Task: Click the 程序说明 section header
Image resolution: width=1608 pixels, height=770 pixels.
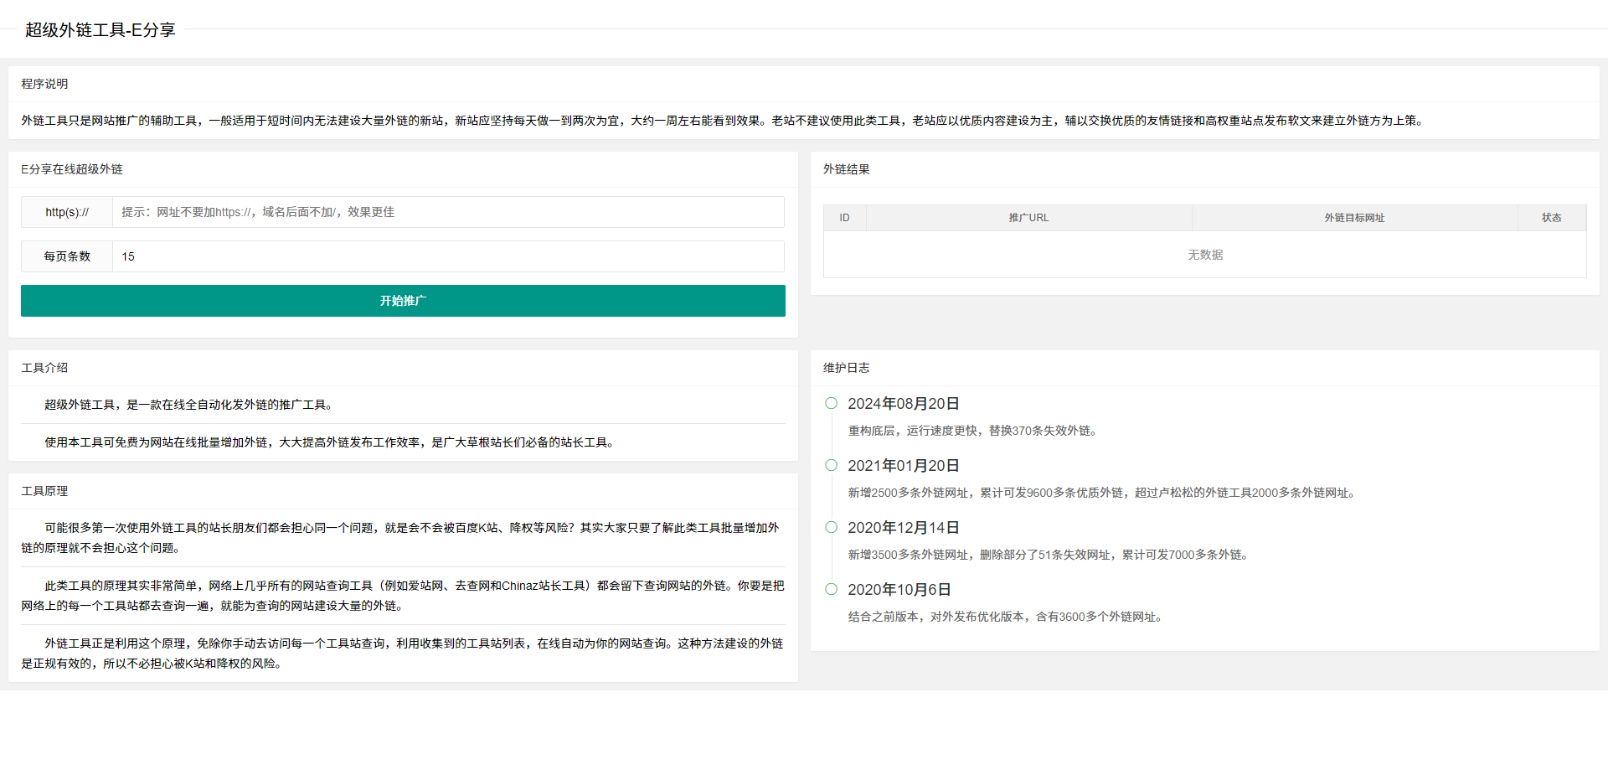Action: [45, 83]
